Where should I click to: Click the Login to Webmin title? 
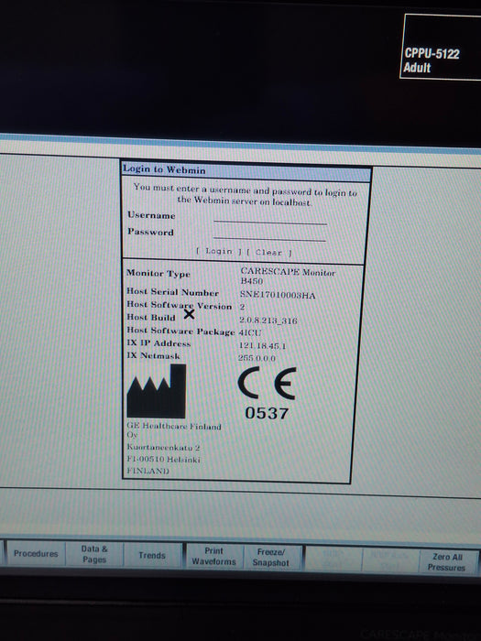pos(164,169)
